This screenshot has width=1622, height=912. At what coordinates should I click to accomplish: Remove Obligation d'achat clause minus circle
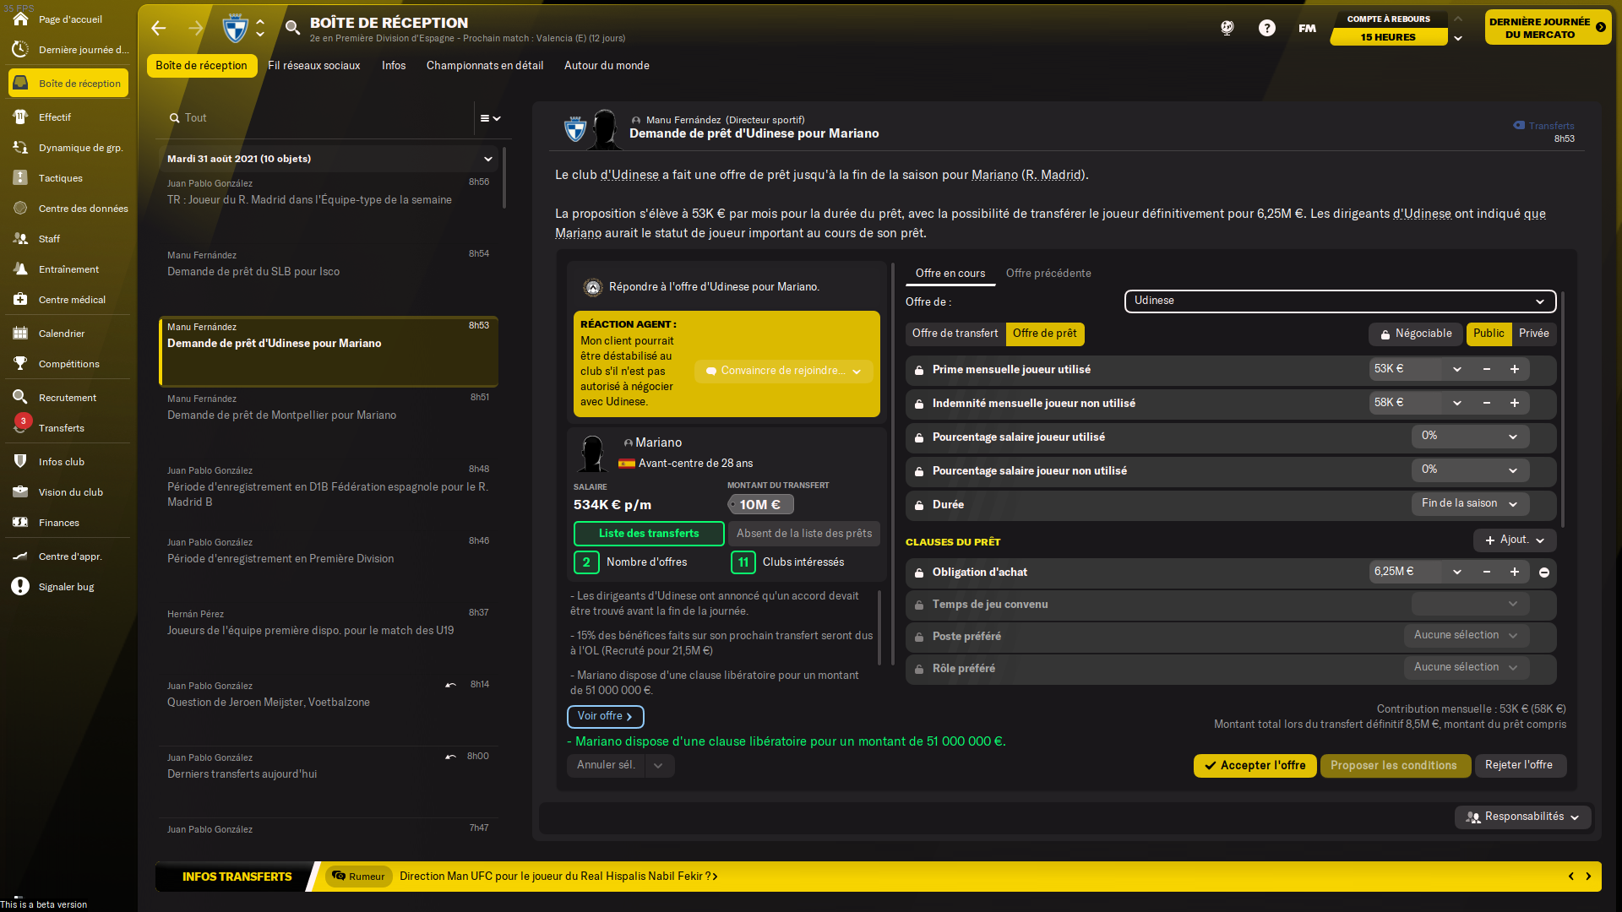click(x=1544, y=573)
